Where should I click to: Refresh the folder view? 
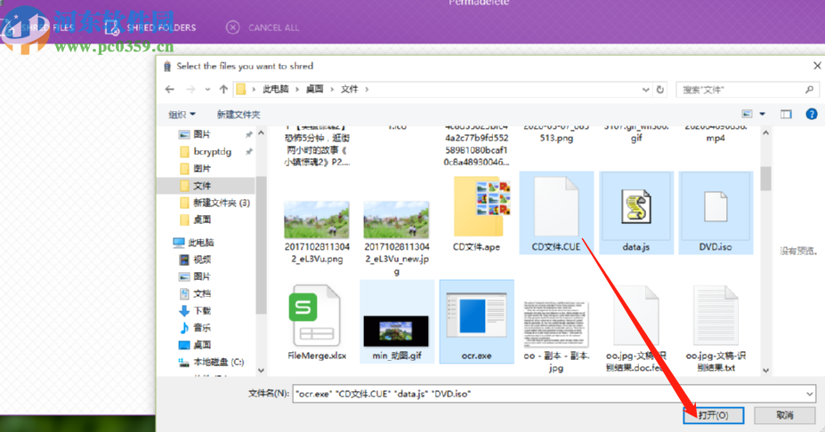(x=659, y=90)
